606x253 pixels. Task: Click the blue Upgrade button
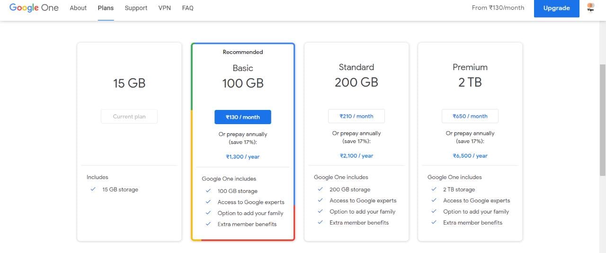(x=557, y=8)
